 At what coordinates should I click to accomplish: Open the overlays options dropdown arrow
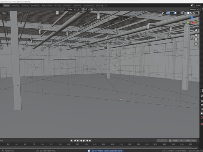tap(178, 13)
